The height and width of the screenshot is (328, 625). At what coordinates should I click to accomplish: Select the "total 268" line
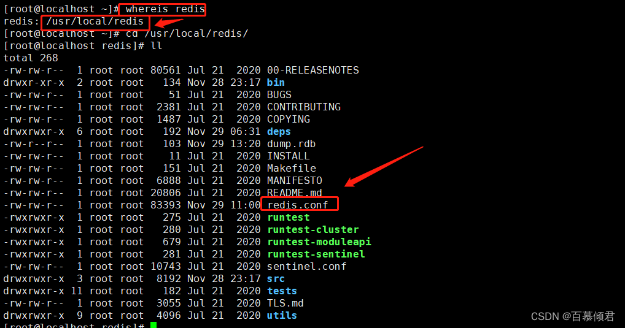(31, 58)
